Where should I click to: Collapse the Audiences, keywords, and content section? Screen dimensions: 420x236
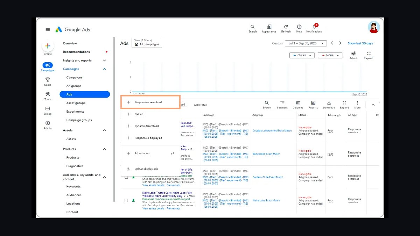click(x=105, y=177)
